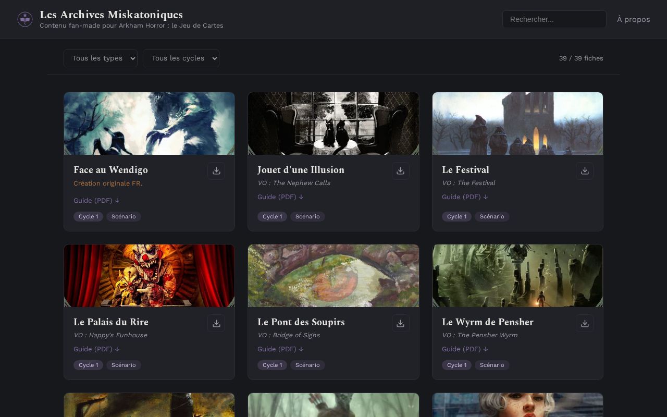Click the 39 / 39 fiches counter
This screenshot has width=667, height=417.
(581, 58)
